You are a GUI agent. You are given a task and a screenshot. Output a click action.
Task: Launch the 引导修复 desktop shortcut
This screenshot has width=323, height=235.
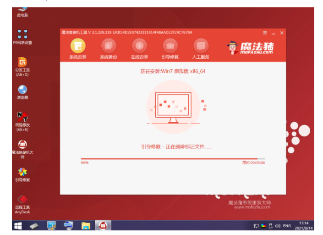click(22, 173)
